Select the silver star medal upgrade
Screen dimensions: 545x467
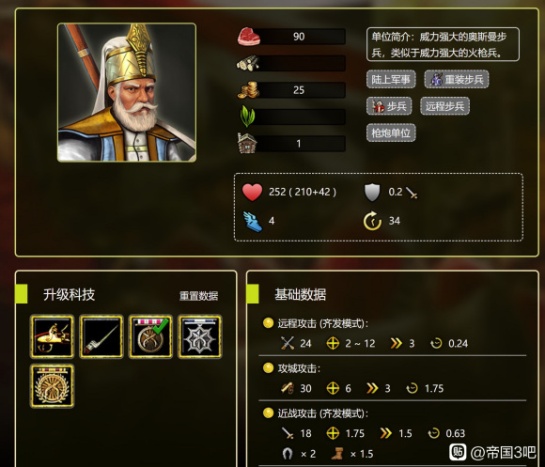[200, 336]
